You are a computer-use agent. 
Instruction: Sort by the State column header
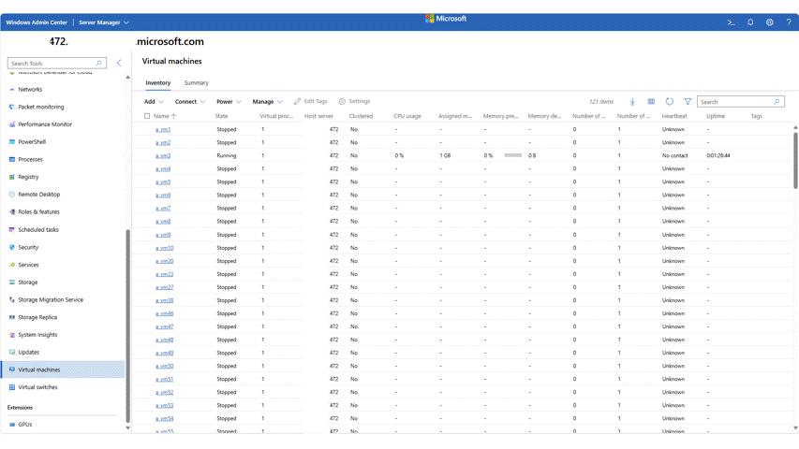point(222,116)
